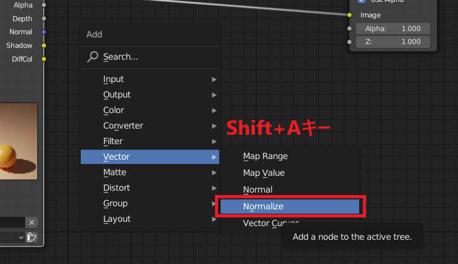The image size is (458, 264).
Task: Open the render layer dropdown arrow
Action: click(21, 237)
